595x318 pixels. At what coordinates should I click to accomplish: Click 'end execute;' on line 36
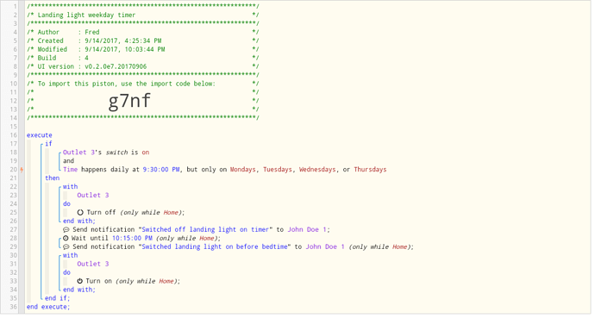click(x=48, y=307)
